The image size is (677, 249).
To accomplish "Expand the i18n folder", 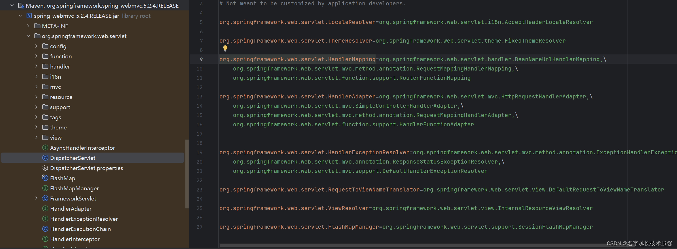I will [37, 77].
